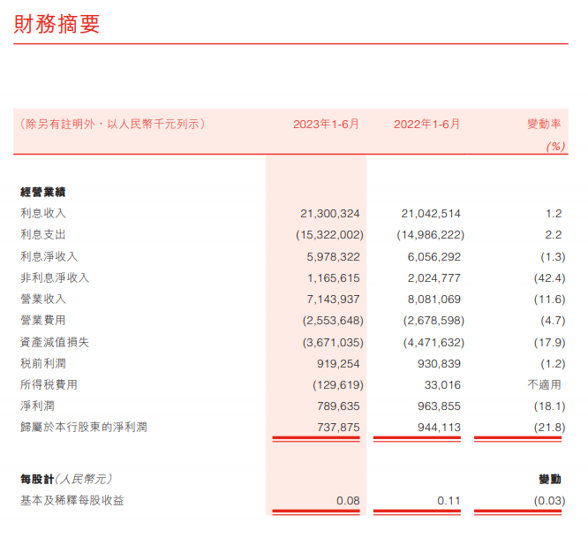
Task: Click the change value (0.03)
Action: point(549,501)
